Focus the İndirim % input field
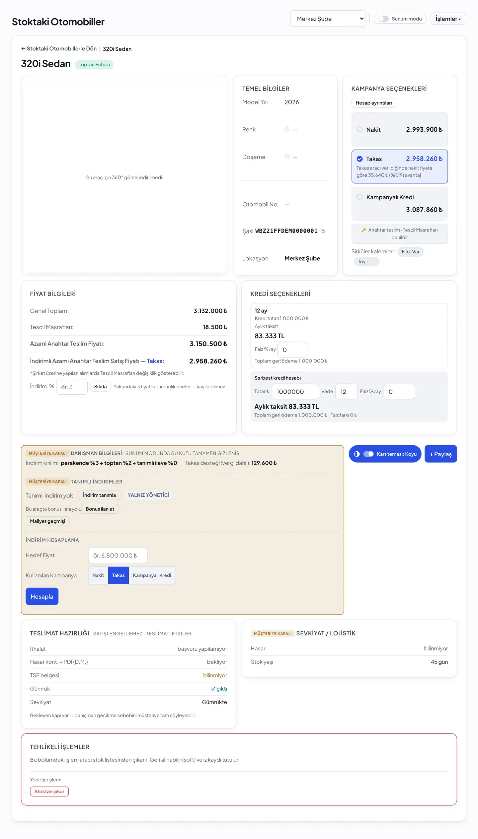 point(72,387)
